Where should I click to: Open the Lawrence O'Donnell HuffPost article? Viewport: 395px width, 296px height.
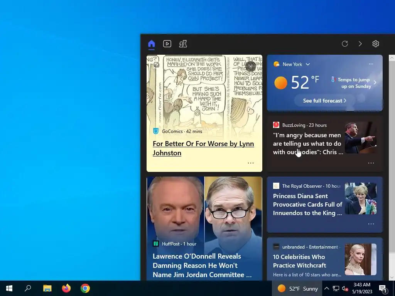202,266
